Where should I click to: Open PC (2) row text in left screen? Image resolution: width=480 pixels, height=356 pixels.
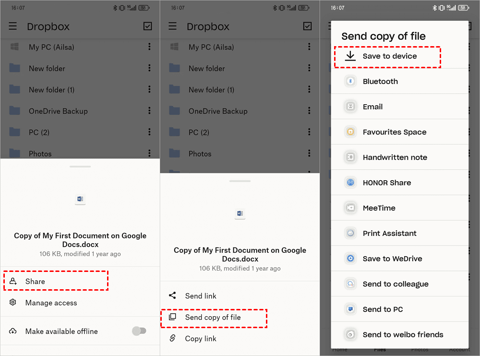click(39, 132)
